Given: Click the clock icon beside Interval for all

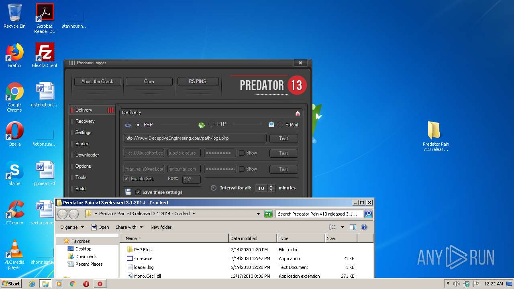Looking at the screenshot, I should [214, 188].
